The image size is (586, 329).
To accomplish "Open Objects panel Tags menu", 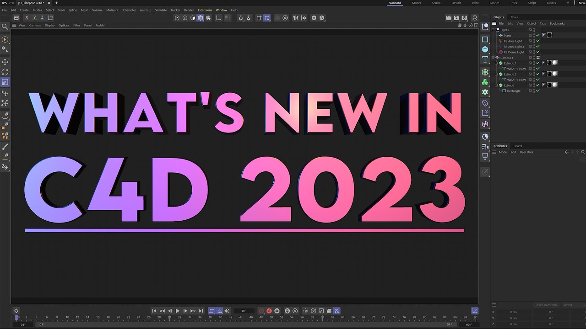I will pyautogui.click(x=543, y=23).
